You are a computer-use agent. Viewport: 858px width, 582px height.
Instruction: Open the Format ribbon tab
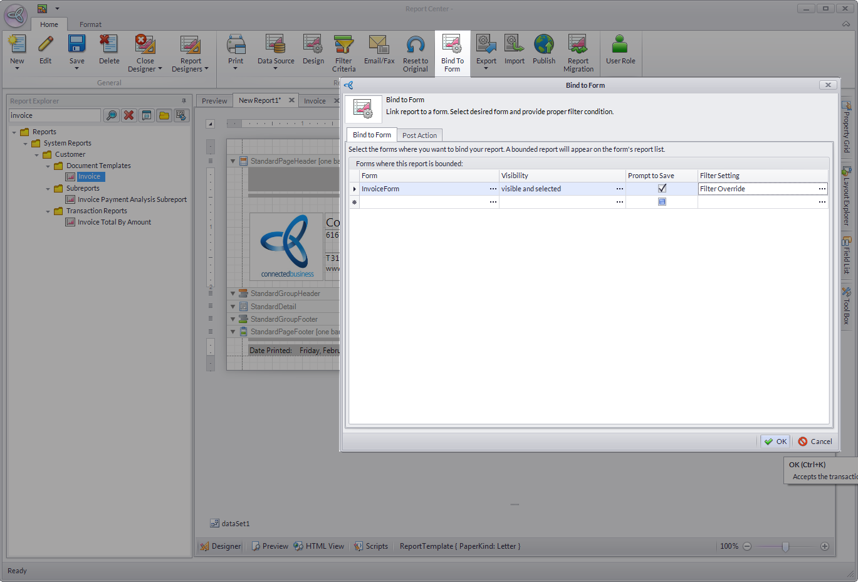90,24
